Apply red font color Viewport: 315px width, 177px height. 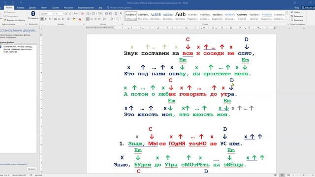(x=80, y=19)
